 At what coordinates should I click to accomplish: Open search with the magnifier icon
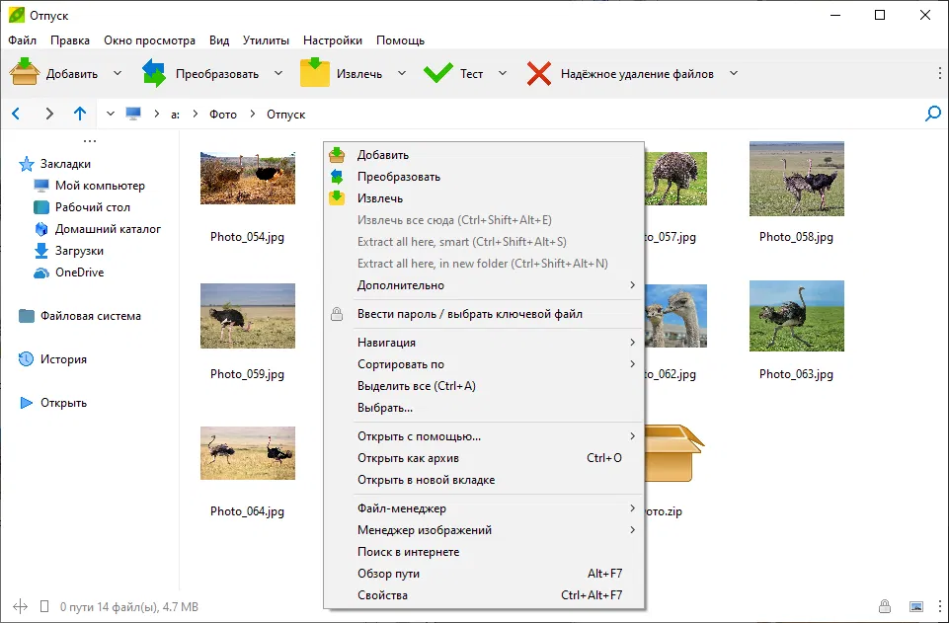[932, 114]
